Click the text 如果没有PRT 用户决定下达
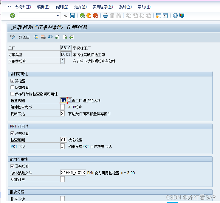The width and height of the screenshot is (220, 203). point(90,147)
